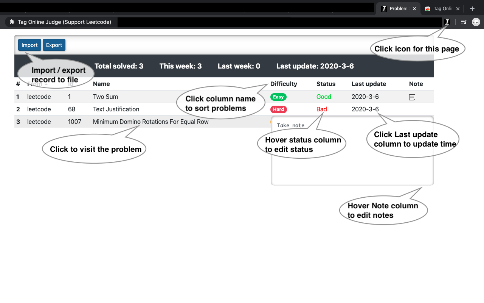Click the Tag Online Judge extension icon in toolbar
This screenshot has height=303, width=484.
click(x=447, y=22)
